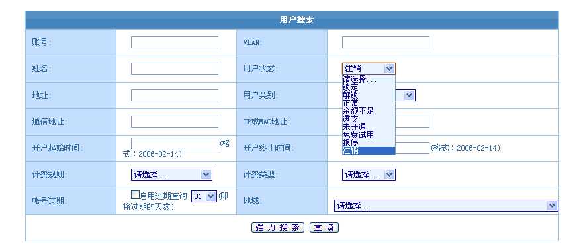Click the IP或MAC地址 input field
Viewport: 577px width, 246px height.
click(412, 122)
